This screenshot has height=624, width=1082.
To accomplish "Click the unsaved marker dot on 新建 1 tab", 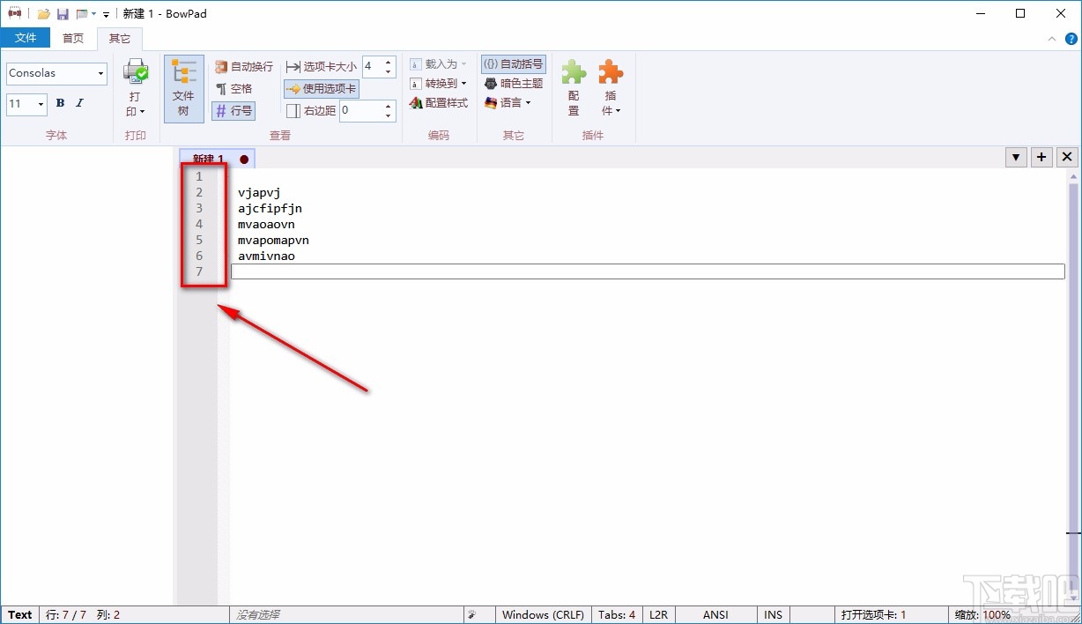I will point(244,160).
